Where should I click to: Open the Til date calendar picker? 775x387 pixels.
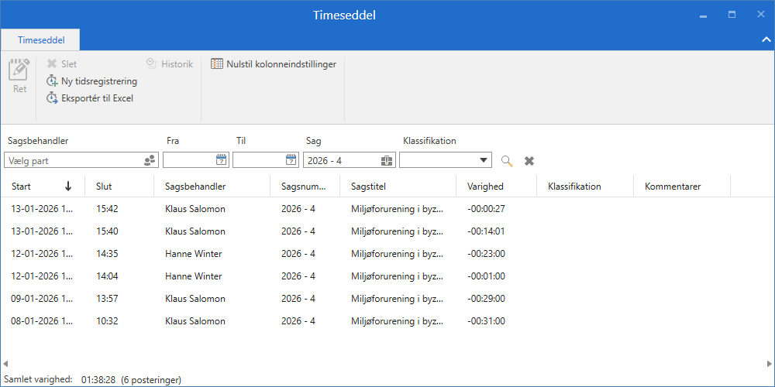click(x=291, y=160)
